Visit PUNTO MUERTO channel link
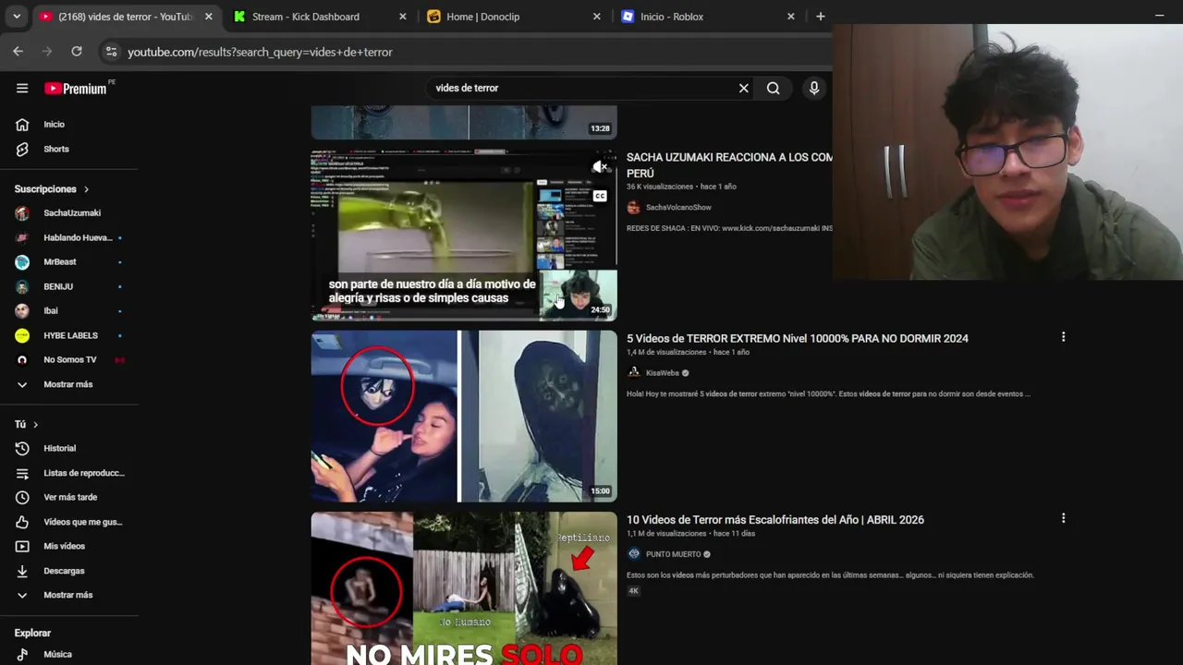Viewport: 1183px width, 665px height. pyautogui.click(x=673, y=554)
